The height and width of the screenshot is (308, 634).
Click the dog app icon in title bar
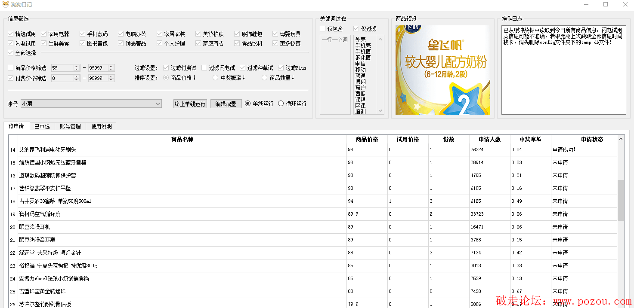click(6, 4)
